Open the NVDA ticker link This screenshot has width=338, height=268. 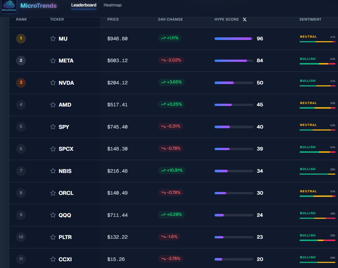(66, 83)
